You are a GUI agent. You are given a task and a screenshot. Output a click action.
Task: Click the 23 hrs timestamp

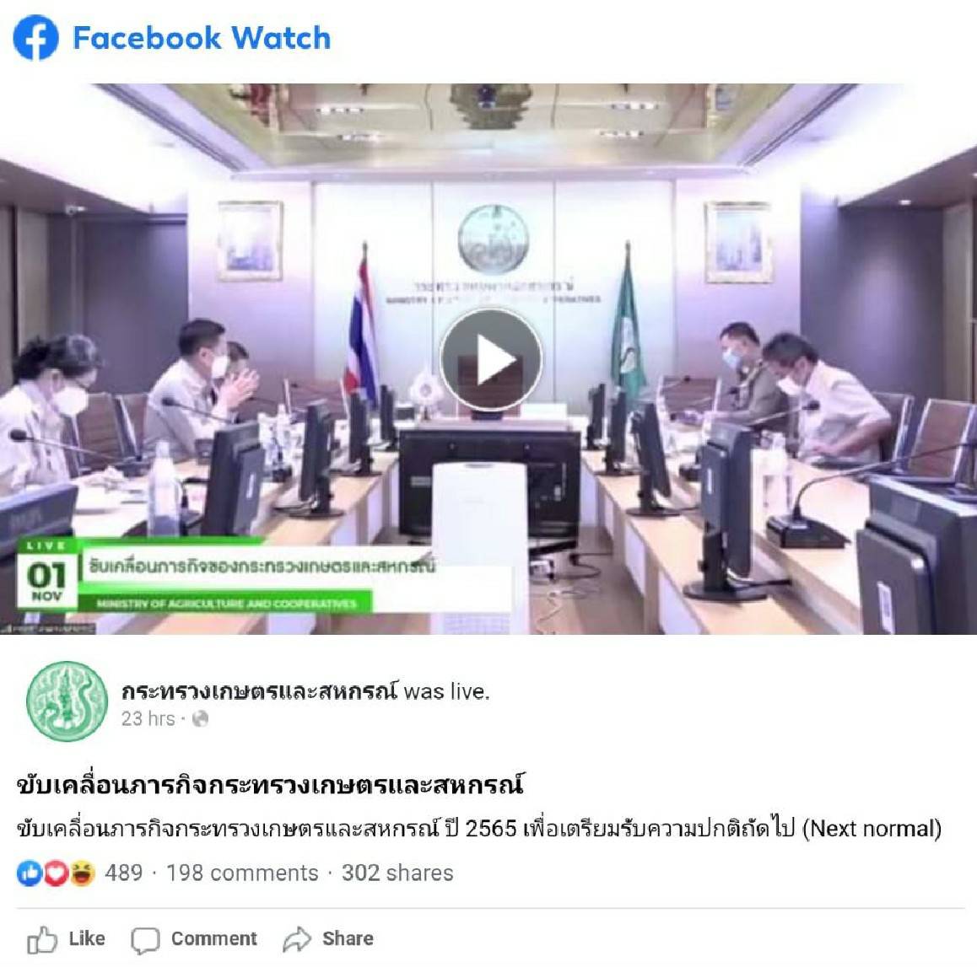click(x=148, y=718)
